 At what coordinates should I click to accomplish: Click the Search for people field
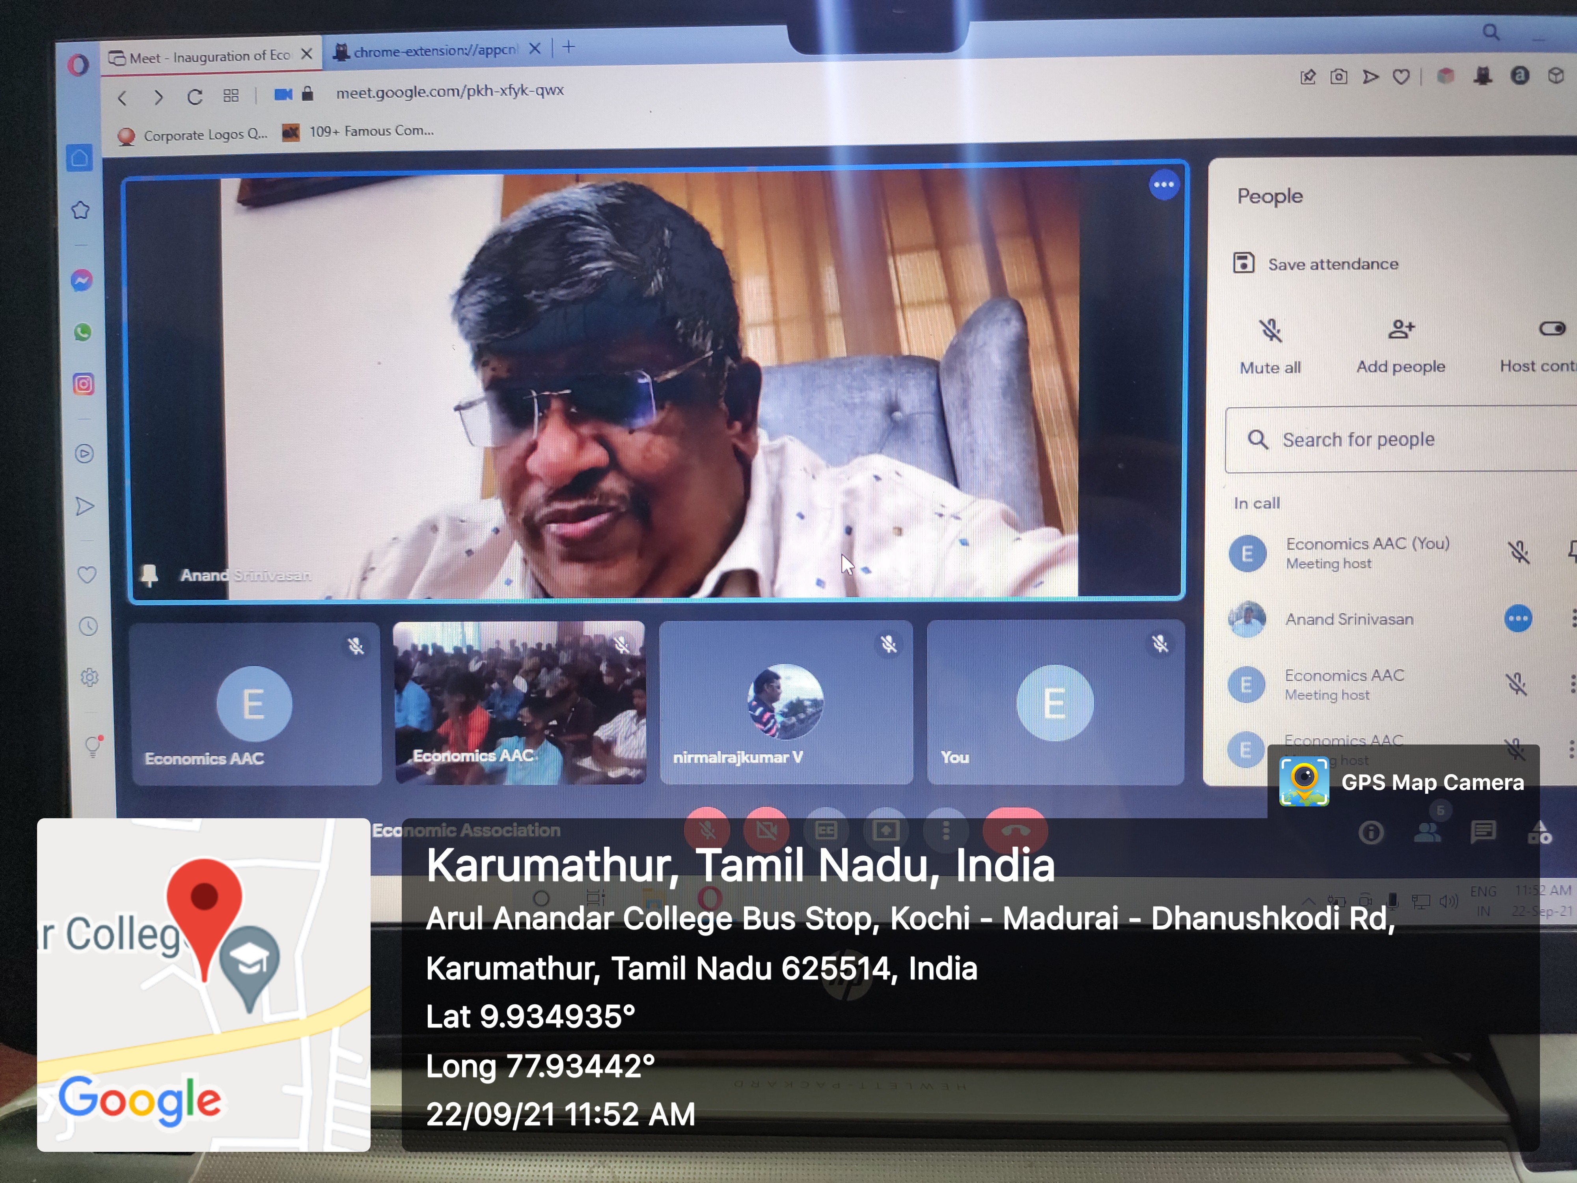tap(1401, 439)
